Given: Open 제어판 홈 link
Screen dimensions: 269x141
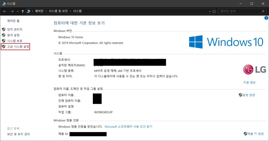Looking at the screenshot, I should [13, 21].
